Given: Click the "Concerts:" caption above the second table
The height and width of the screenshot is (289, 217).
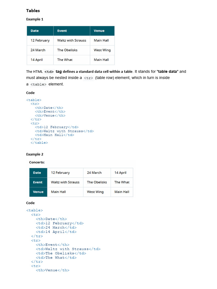Looking at the screenshot, I should tap(37, 162).
